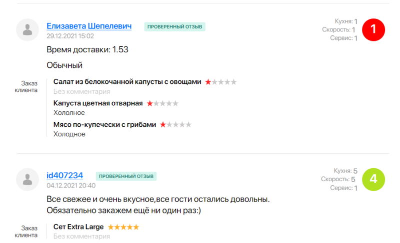Viewport: 400px width, 243px height.
Task: Click the date 29.12.2021 15:02
Action: (x=70, y=36)
